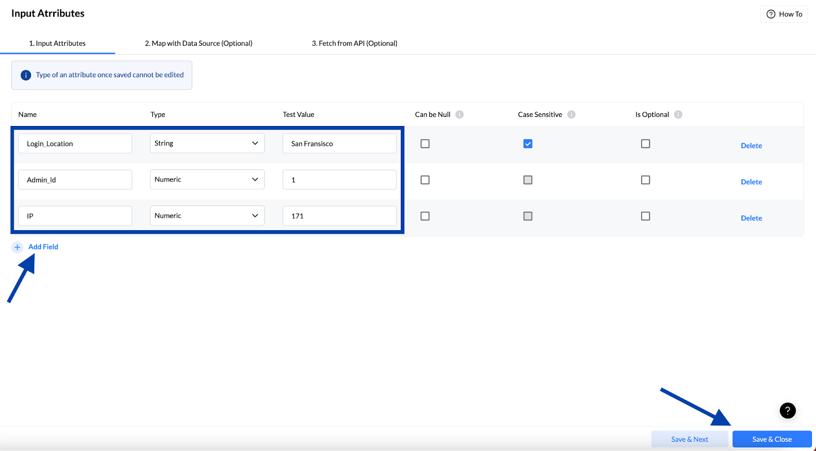The height and width of the screenshot is (451, 816).
Task: Enable Can be Null for IP row
Action: point(425,216)
